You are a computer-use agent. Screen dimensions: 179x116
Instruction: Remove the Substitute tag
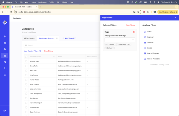tap(113, 48)
